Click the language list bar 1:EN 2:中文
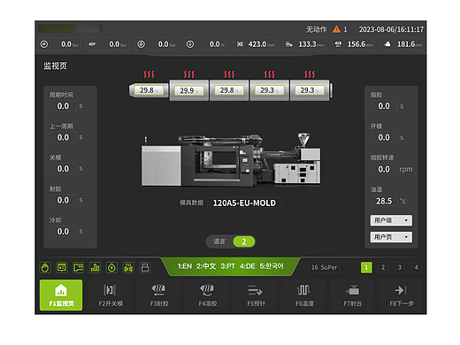Screen dimensions: 460x345 pos(230,266)
